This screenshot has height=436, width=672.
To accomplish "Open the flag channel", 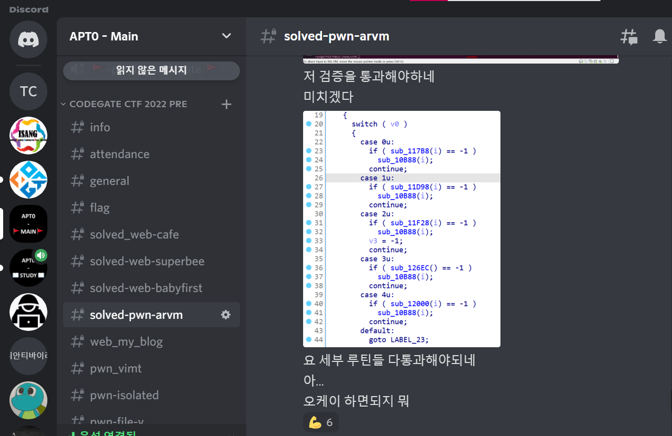I will pyautogui.click(x=152, y=207).
